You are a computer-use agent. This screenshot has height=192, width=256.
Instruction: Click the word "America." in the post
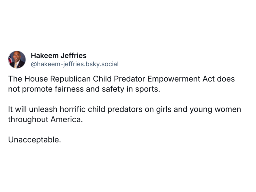tap(66, 119)
